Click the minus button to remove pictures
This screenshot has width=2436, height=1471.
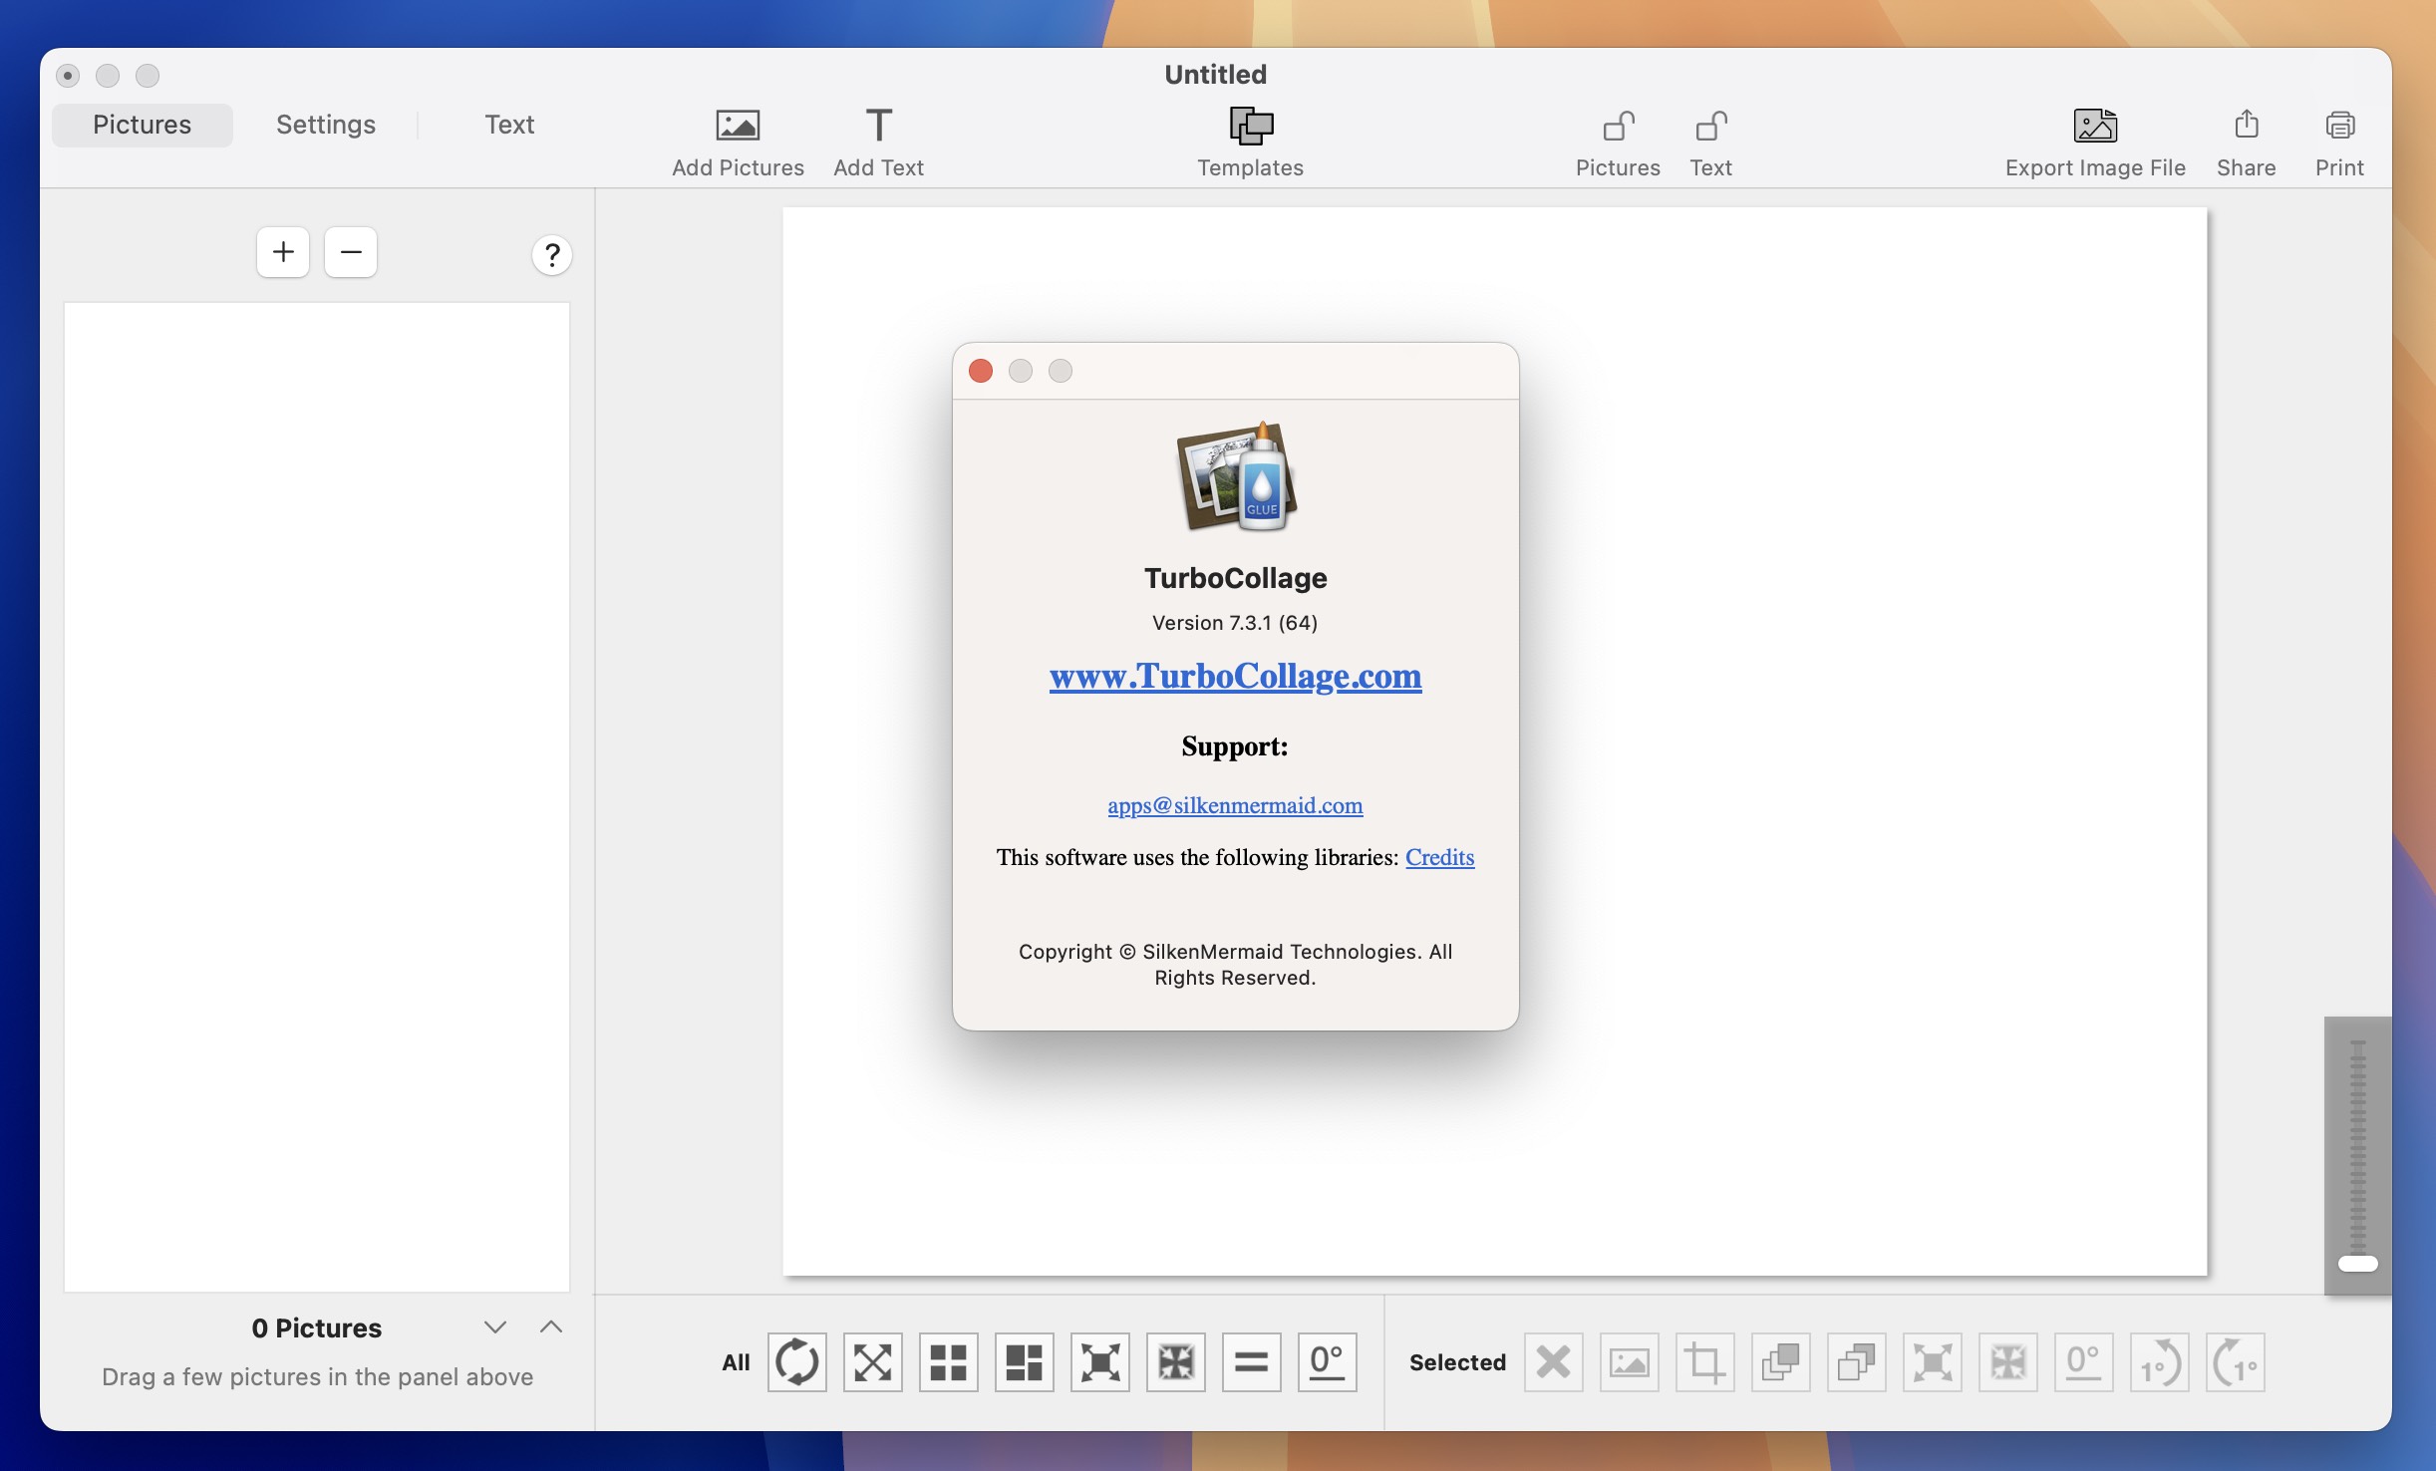click(351, 252)
